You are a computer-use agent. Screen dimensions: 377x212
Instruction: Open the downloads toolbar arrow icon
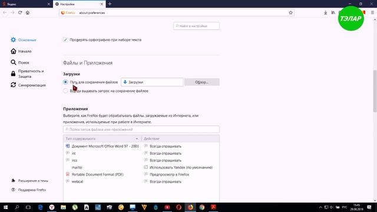325,12
